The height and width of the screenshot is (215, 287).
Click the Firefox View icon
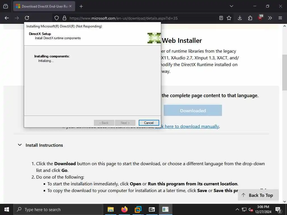6,6
